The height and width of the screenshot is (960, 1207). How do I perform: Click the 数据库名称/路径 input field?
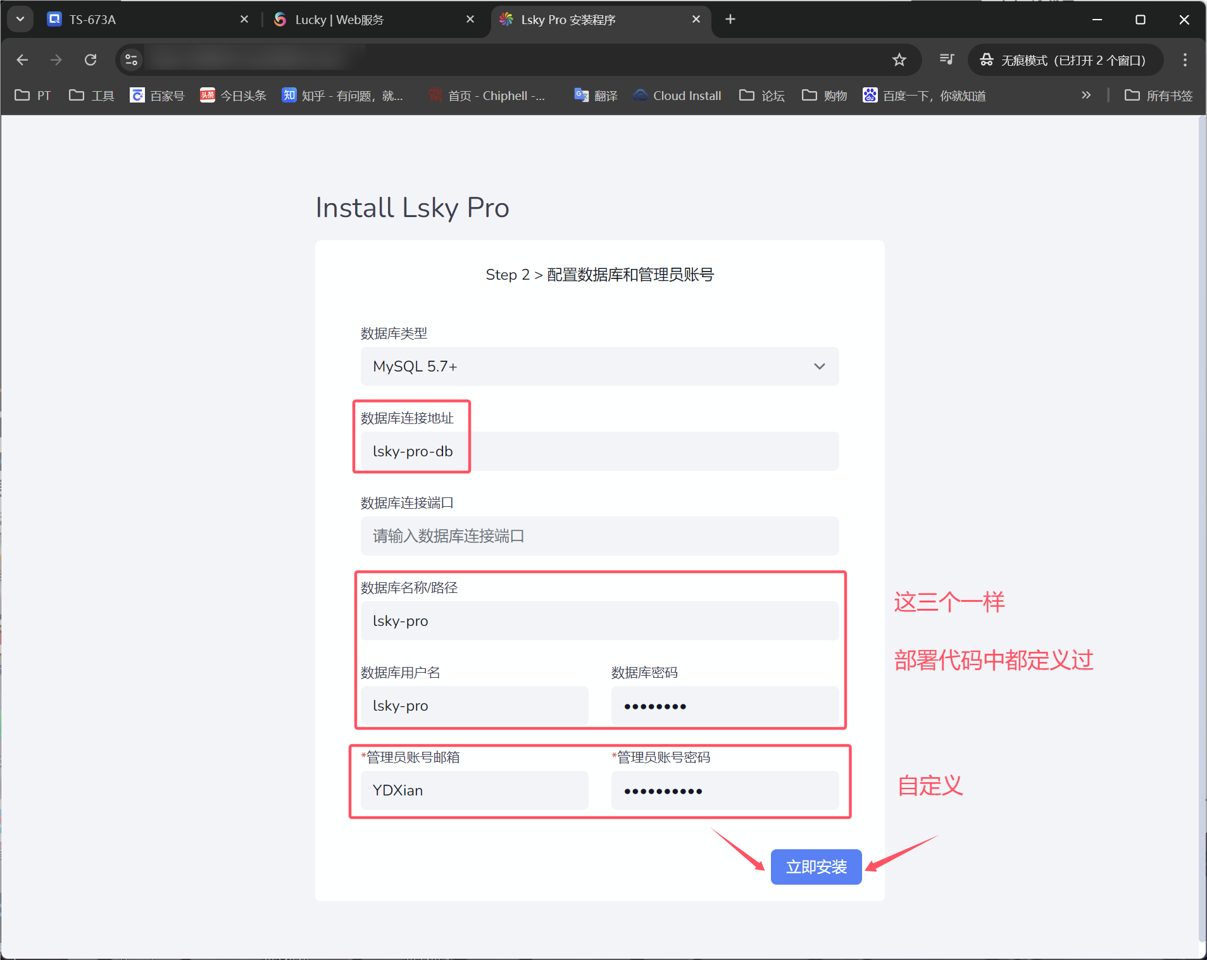[x=599, y=621]
